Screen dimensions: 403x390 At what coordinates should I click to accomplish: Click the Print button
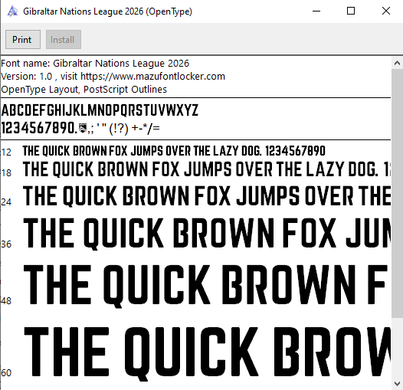23,40
